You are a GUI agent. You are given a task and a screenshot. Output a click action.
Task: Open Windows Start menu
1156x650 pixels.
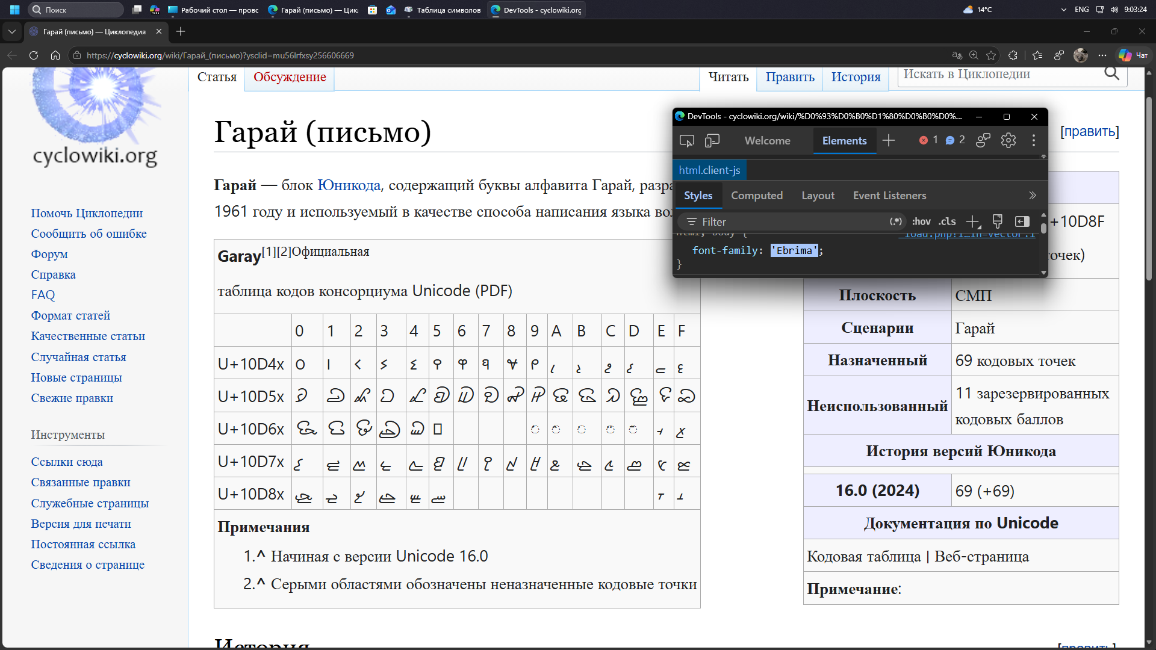point(15,10)
